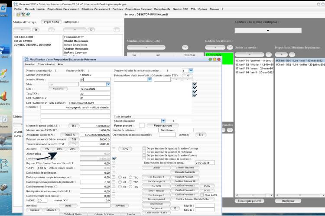The height and width of the screenshot is (216, 325).
Task: Click Valider & Quitter button
Action: (x=73, y=214)
